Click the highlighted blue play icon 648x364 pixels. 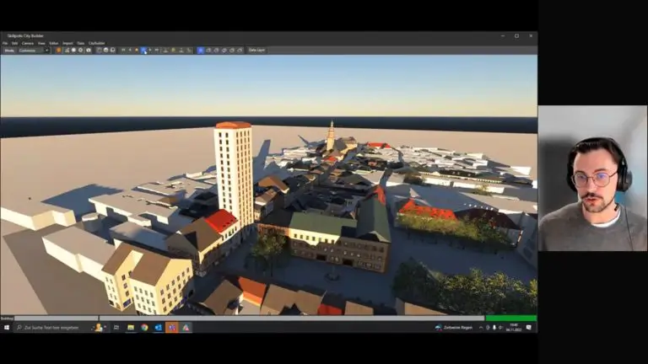tap(143, 50)
